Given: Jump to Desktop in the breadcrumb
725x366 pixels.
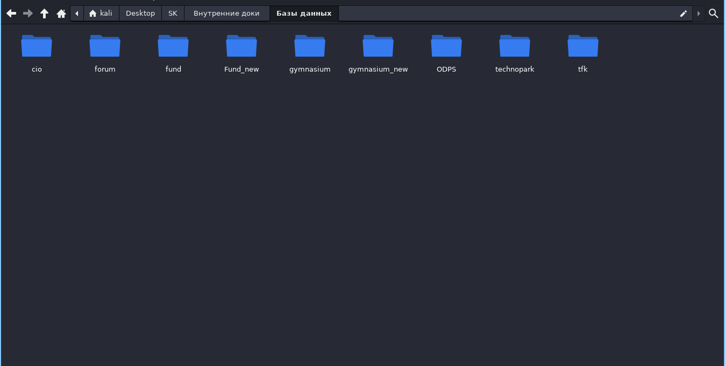Looking at the screenshot, I should pos(140,13).
